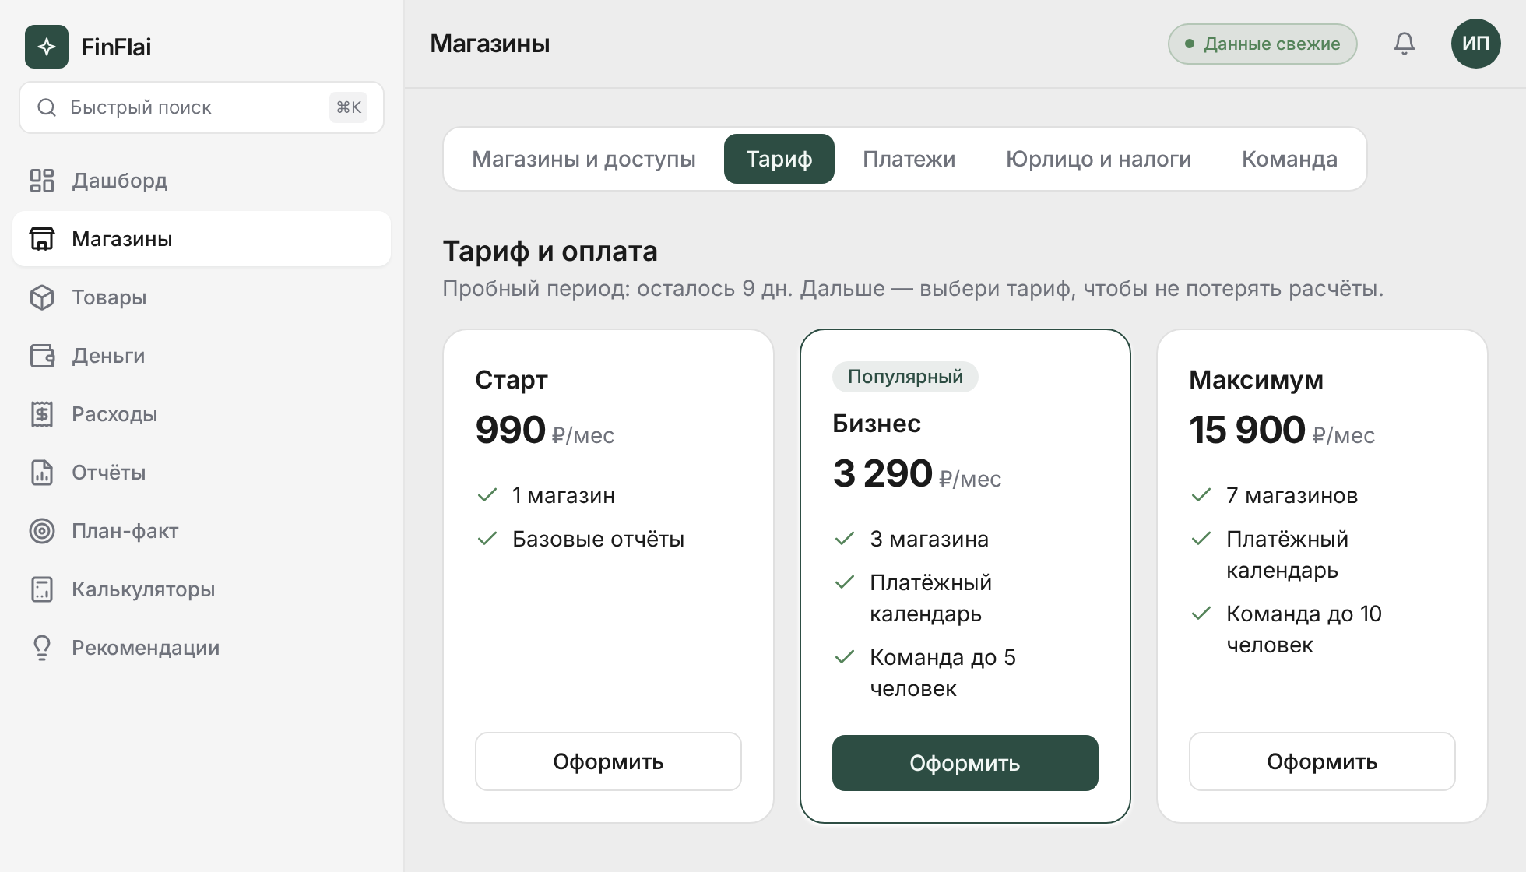Click the checkmark next to '3 магазина'
The height and width of the screenshot is (872, 1526).
(845, 539)
